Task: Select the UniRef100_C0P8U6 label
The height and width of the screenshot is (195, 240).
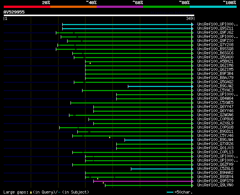Action: (215, 119)
